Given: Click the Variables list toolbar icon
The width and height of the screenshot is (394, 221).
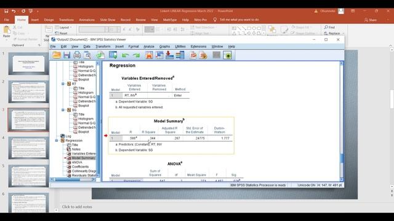Looking at the screenshot, I should click(180, 55).
